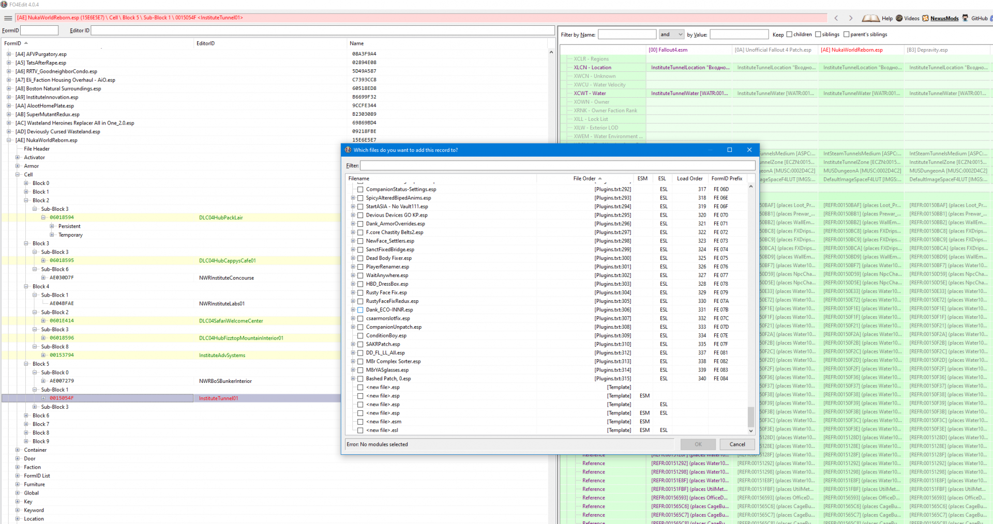Check the Dead Body Fixer.esp checkbox
993x524 pixels.
[x=360, y=258]
